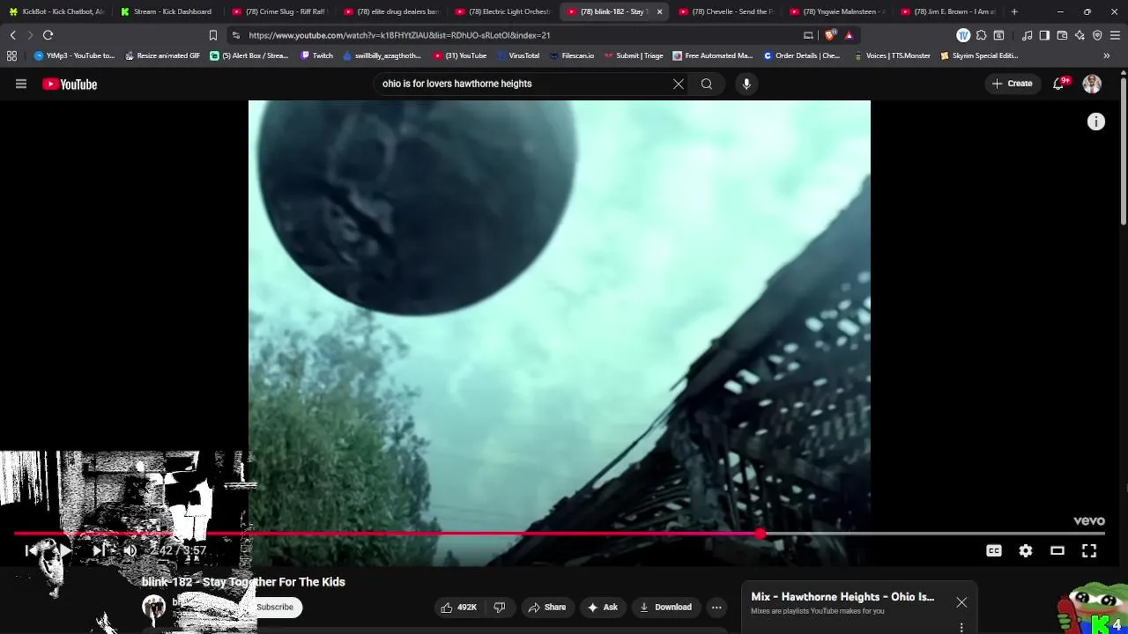The width and height of the screenshot is (1128, 634).
Task: Click the page vertical scrollbar thumb
Action: tap(1124, 150)
